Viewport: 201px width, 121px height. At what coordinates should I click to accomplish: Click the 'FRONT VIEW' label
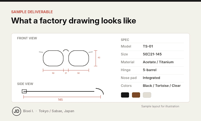click(27, 38)
